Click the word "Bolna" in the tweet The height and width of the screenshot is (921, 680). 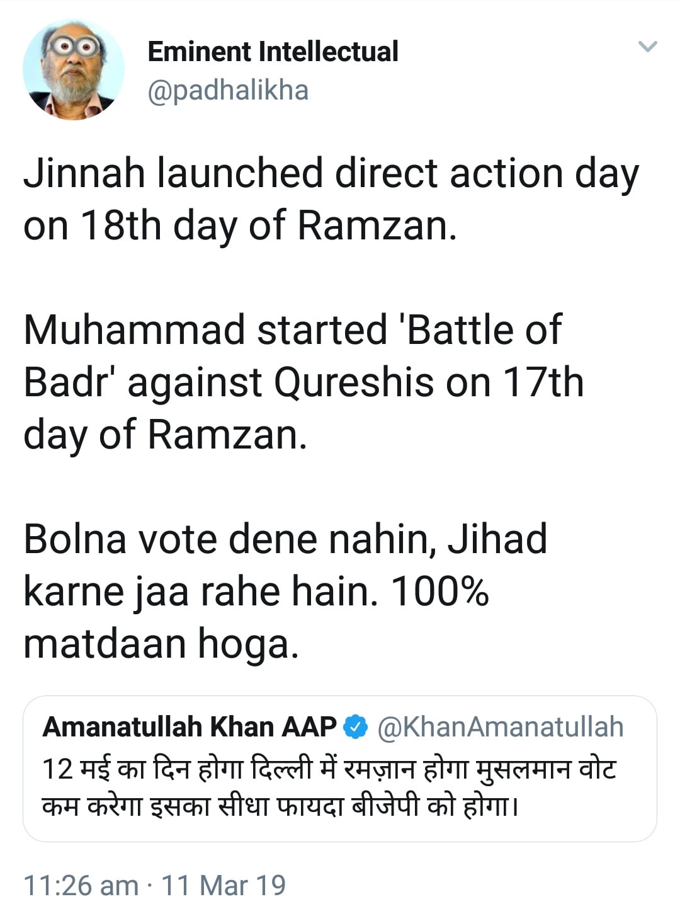(75, 539)
